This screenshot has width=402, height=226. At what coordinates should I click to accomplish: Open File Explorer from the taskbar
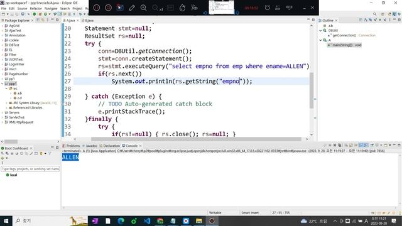click(x=198, y=220)
